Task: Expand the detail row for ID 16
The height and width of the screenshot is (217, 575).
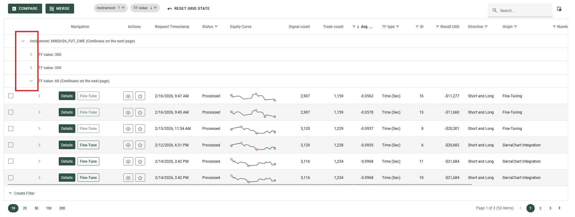Action: coord(39,96)
